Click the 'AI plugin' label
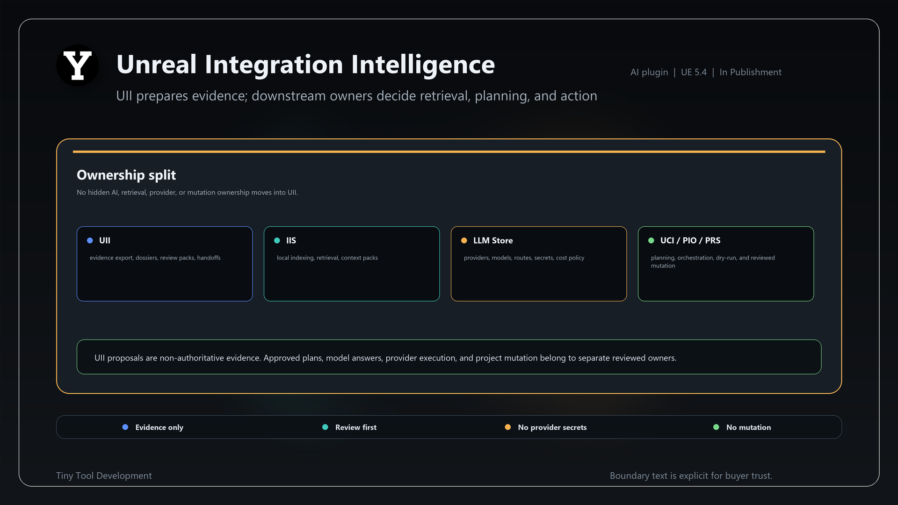The width and height of the screenshot is (898, 505). (649, 72)
